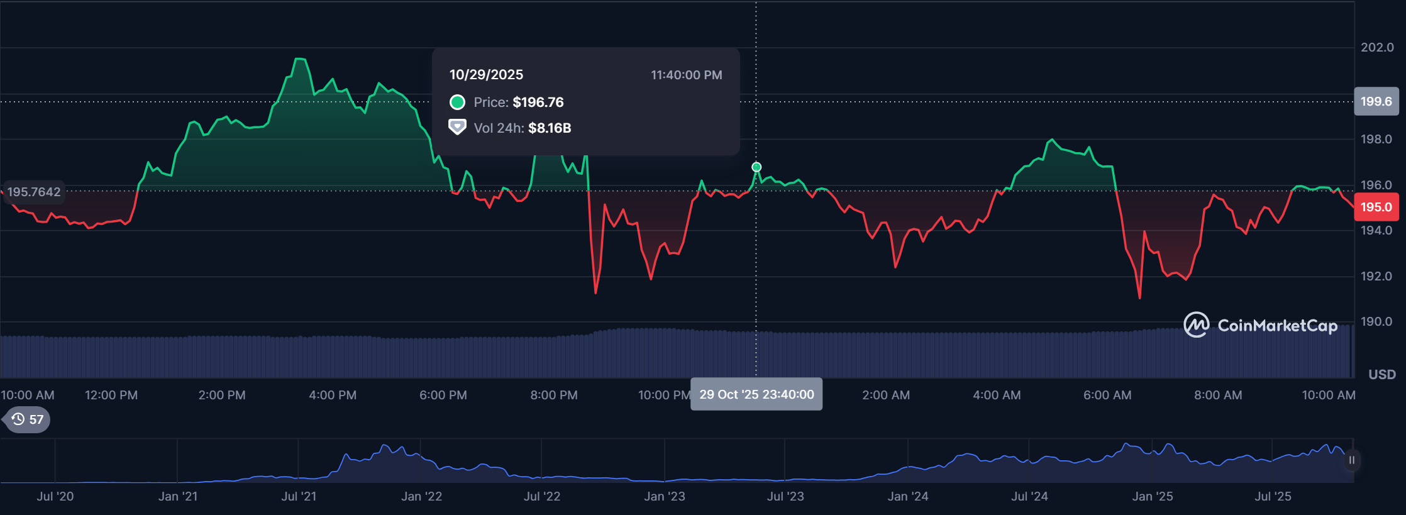
Task: Click the green price dot in tooltip
Action: tap(457, 102)
